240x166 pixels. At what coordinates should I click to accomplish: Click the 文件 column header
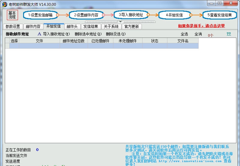[x=40, y=41]
